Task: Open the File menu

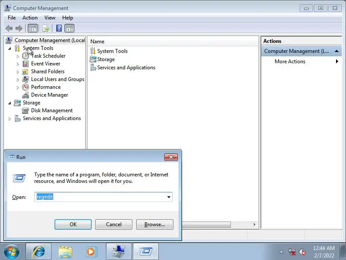Action: pyautogui.click(x=12, y=18)
